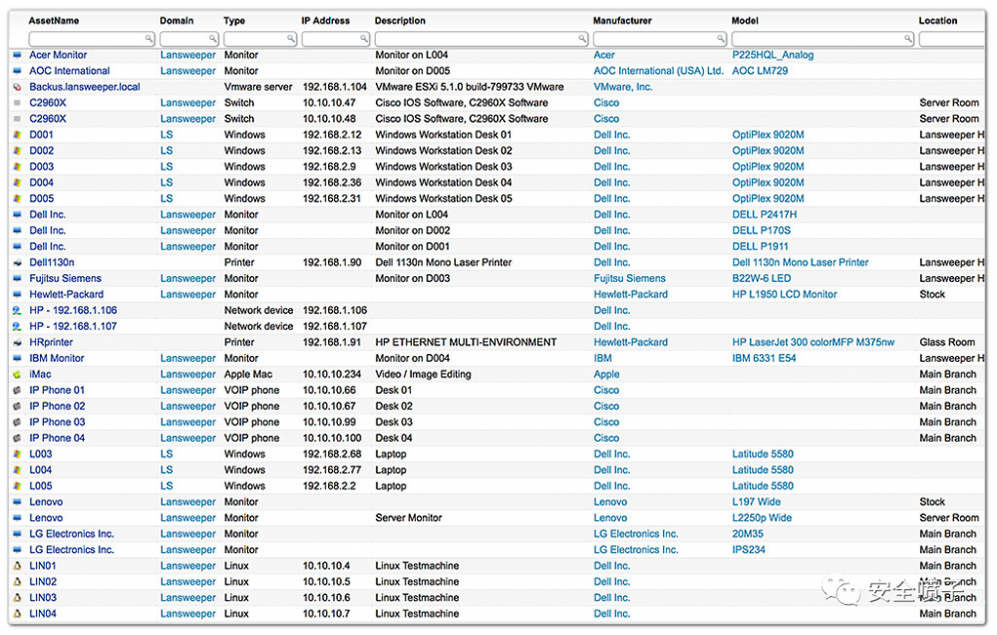This screenshot has width=997, height=635.
Task: Open the Backus.lansweeper.local asset
Action: point(85,87)
